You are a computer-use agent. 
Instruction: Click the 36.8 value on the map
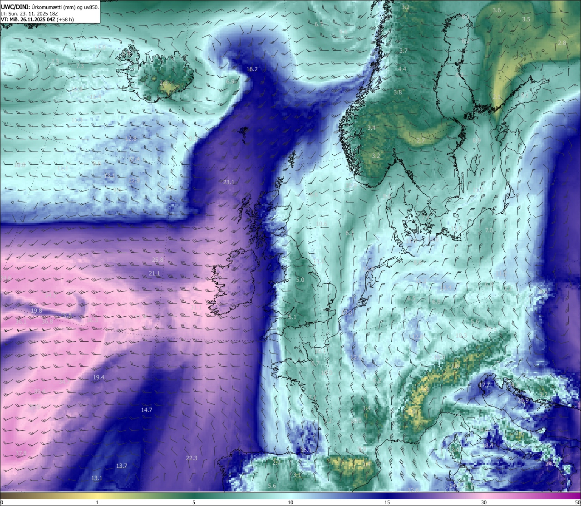point(47,321)
